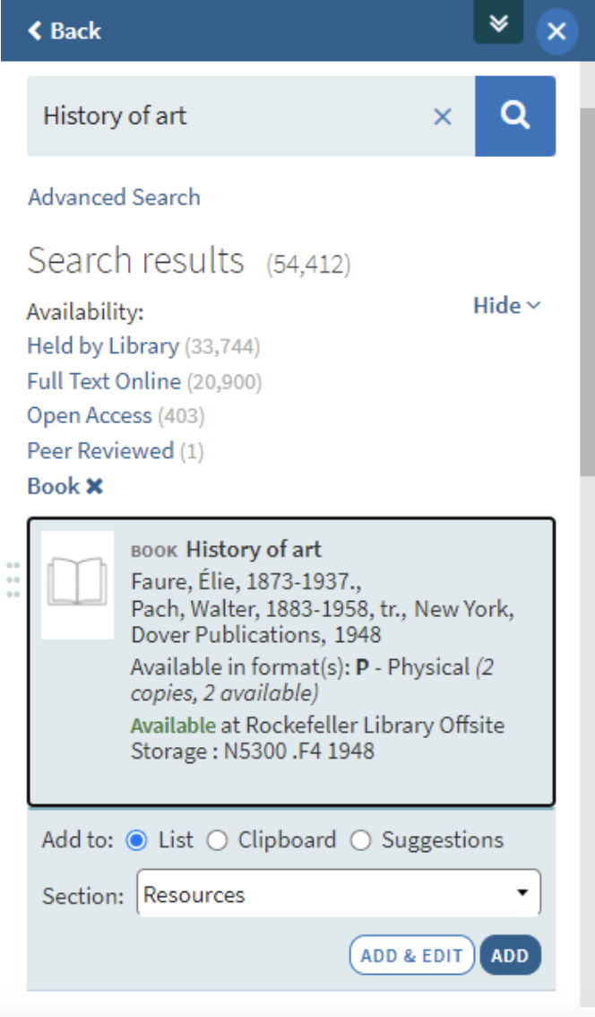Collapse the panel using the double chevron icon
595x1017 pixels.
[498, 22]
